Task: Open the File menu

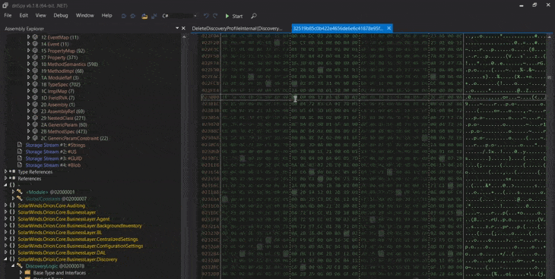Action: 8,15
